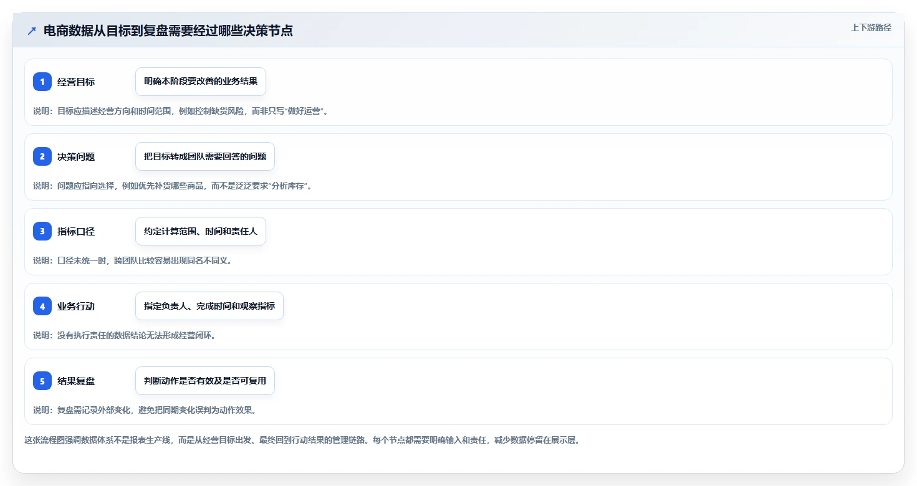The height and width of the screenshot is (486, 917).
Task: Click step number 5 badge
Action: [42, 381]
